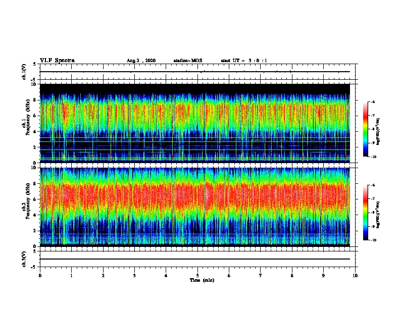This screenshot has height=309, width=400.
Task: Click the "-5" tick label on ch.3(V) axis
Action: [34, 267]
